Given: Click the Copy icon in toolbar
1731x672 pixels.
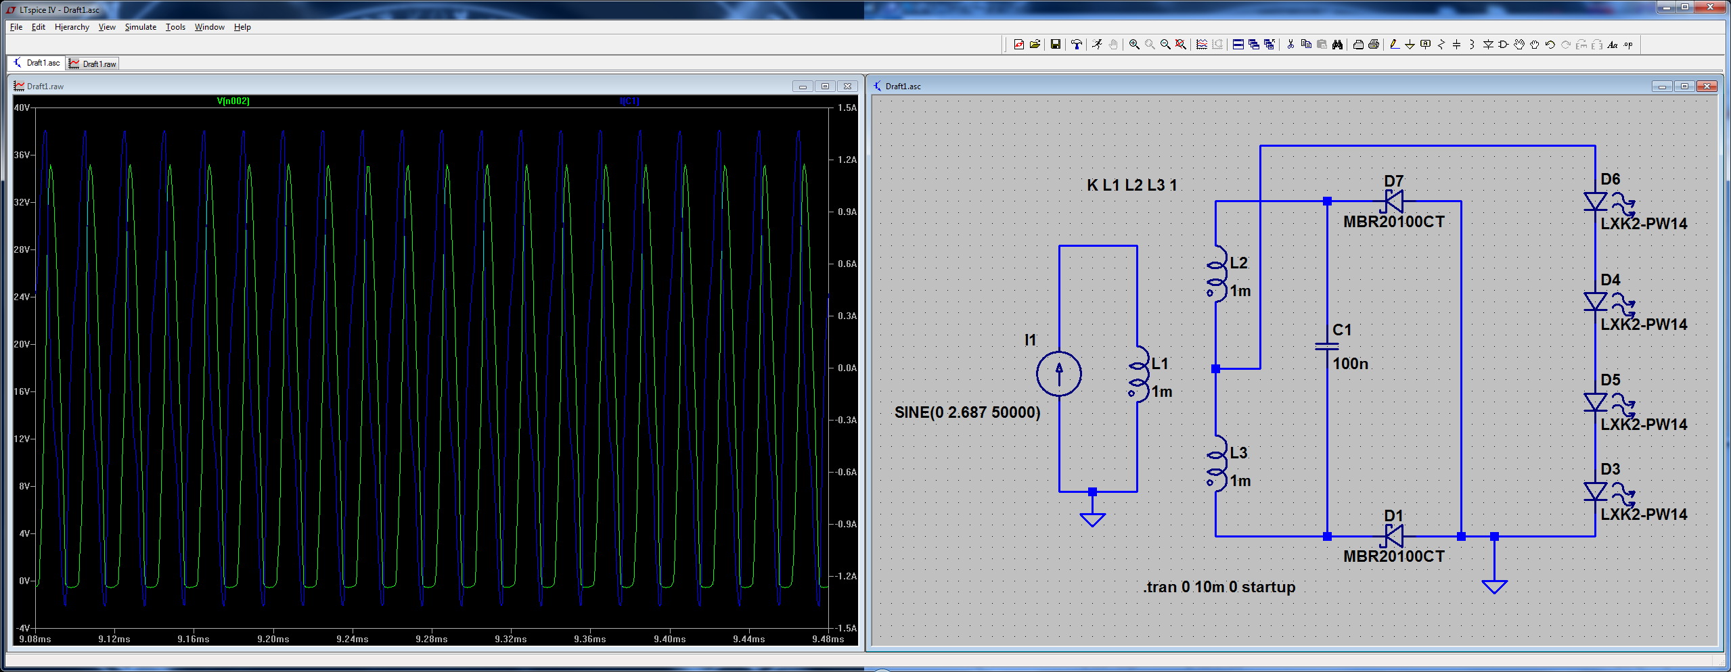Looking at the screenshot, I should [1306, 45].
